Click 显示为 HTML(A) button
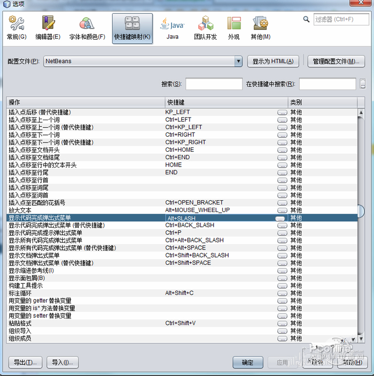The width and height of the screenshot is (374, 376). pyautogui.click(x=273, y=61)
